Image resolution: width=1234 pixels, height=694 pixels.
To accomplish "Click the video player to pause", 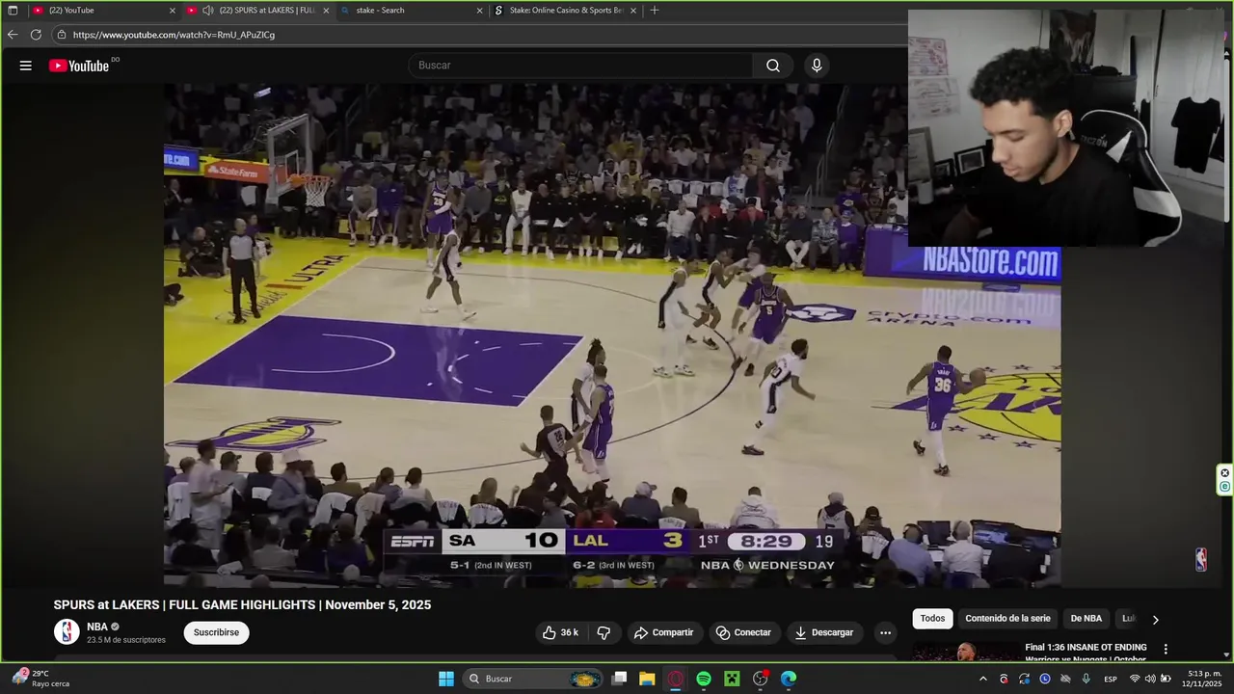I will pos(612,334).
